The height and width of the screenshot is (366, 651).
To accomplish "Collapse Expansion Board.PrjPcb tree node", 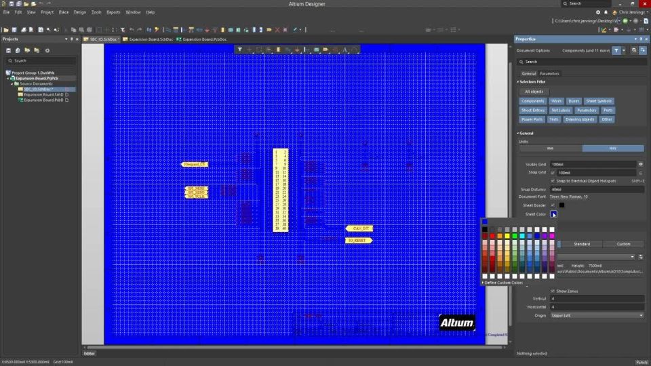I will (x=8, y=78).
